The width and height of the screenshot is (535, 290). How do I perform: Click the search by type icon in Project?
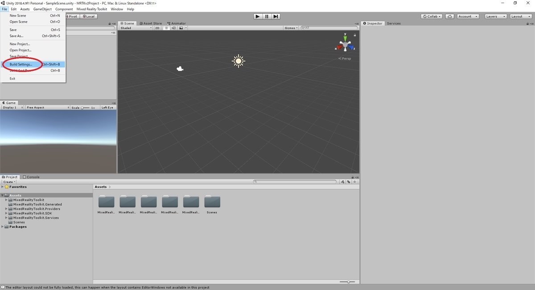[342, 182]
